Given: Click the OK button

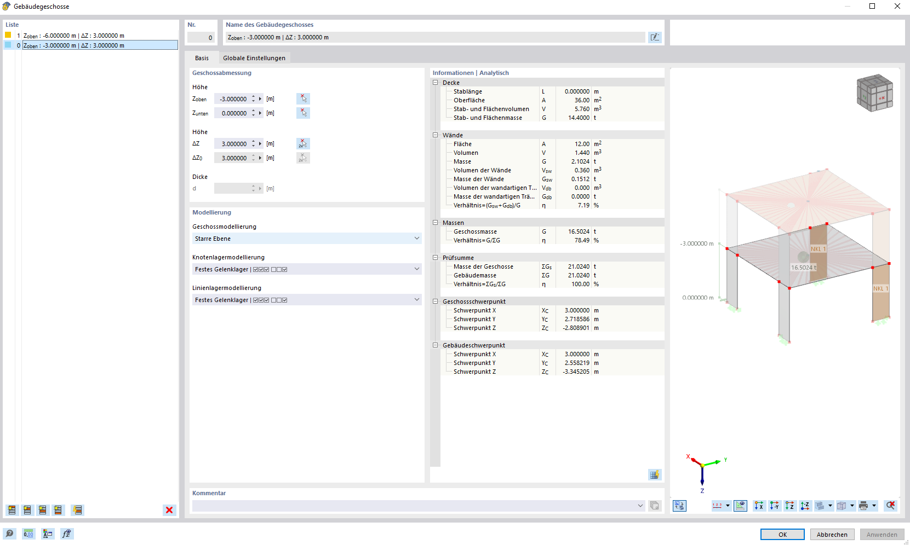Looking at the screenshot, I should (x=782, y=535).
